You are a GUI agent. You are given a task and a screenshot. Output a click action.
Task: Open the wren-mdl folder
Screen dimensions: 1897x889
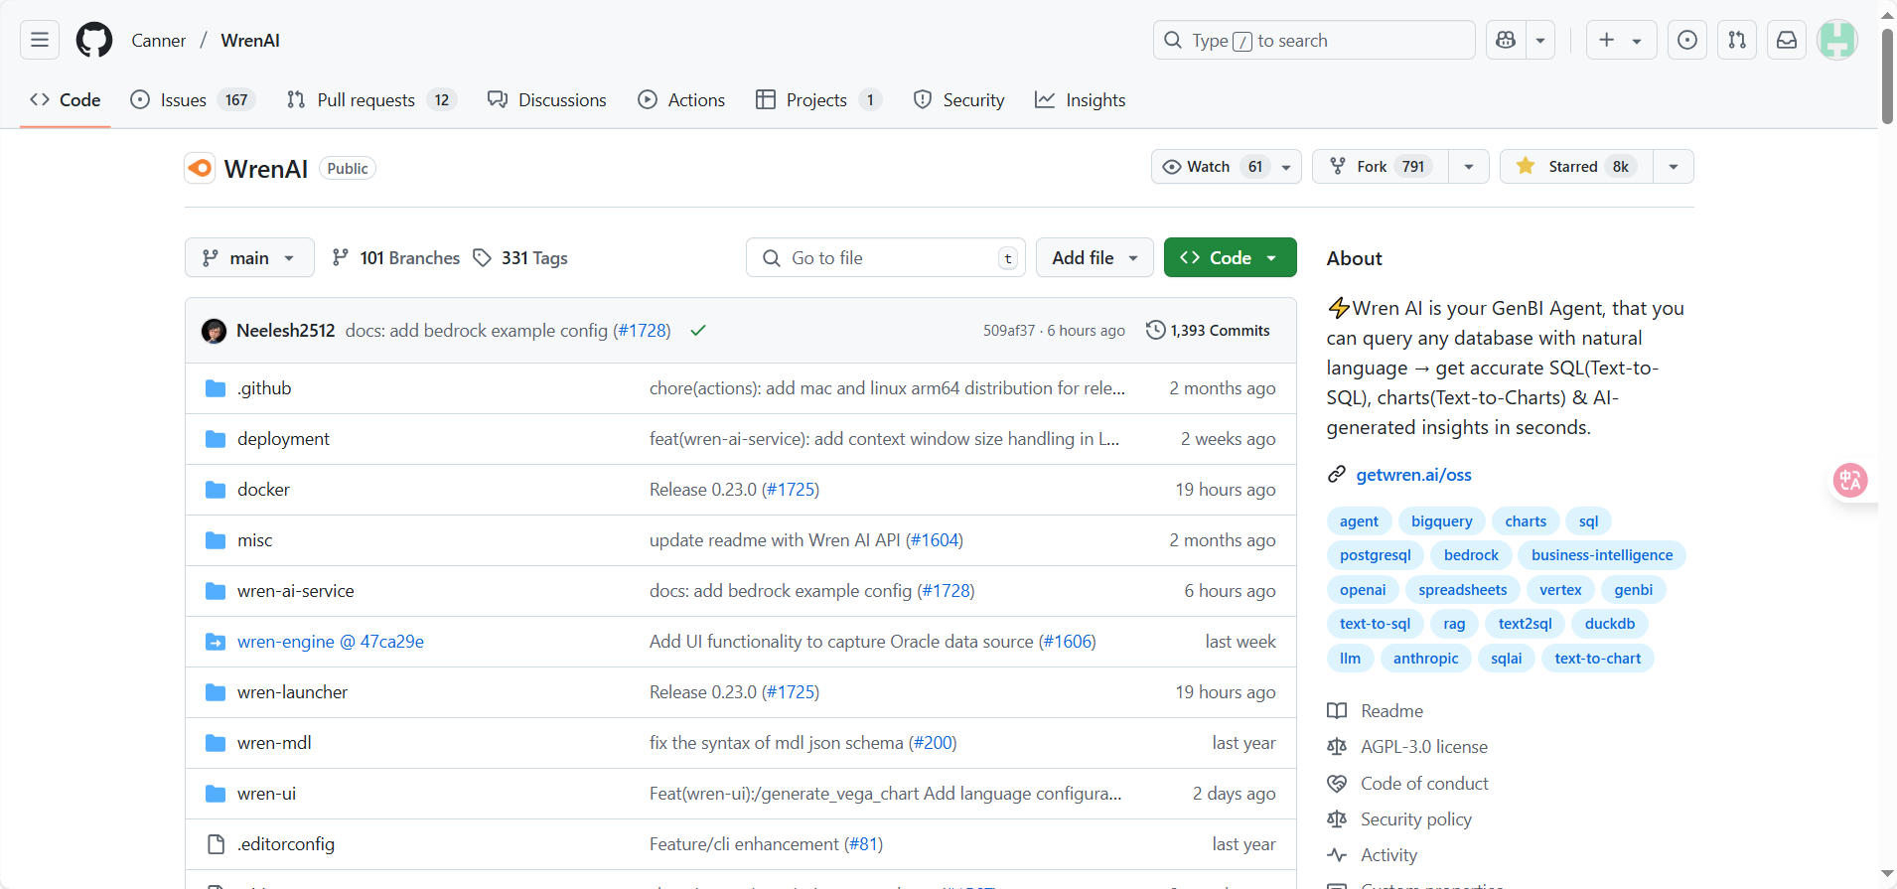pos(274,743)
